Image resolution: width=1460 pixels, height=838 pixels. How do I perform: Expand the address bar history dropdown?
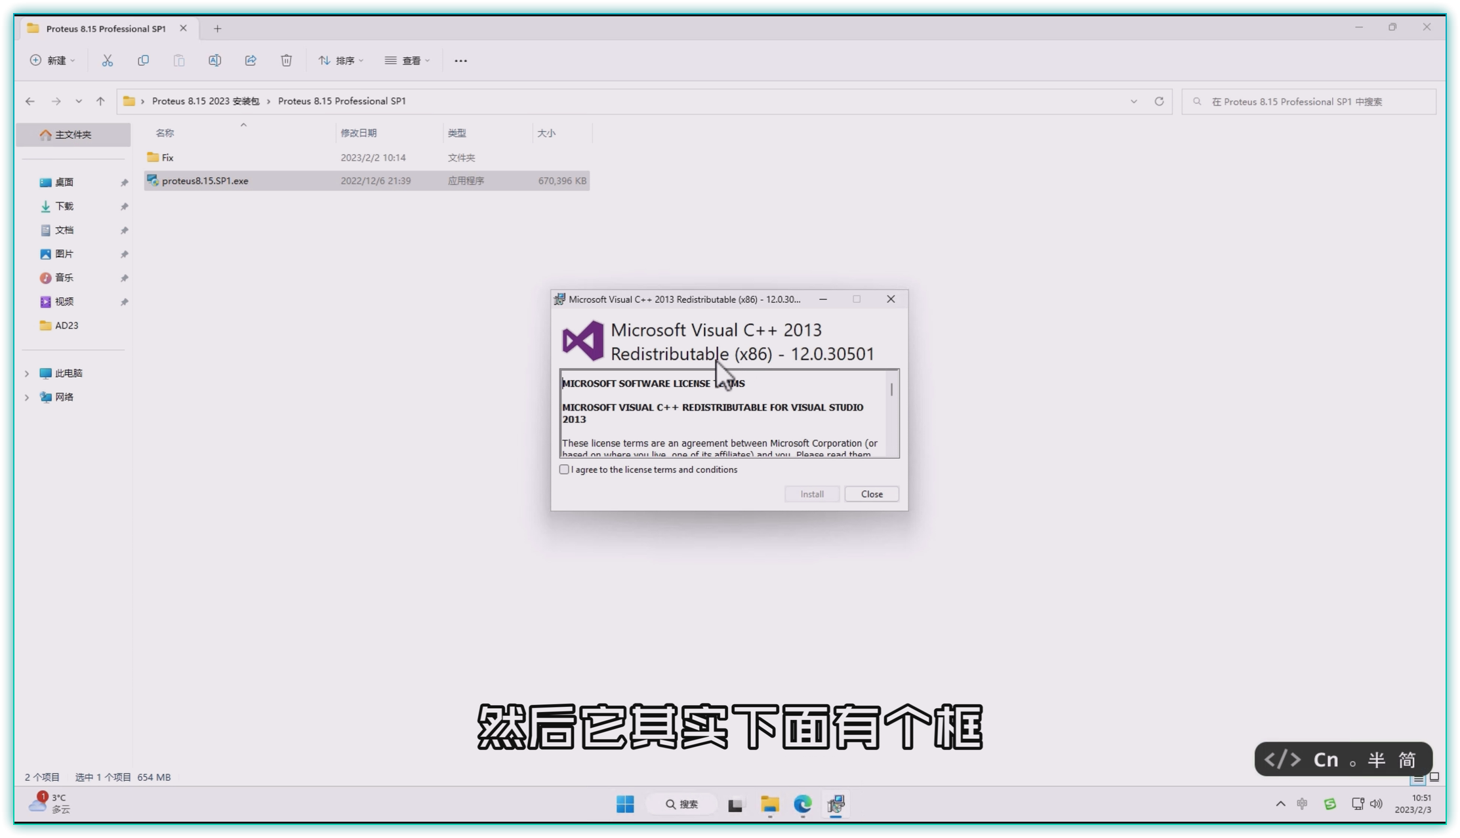(x=1133, y=101)
